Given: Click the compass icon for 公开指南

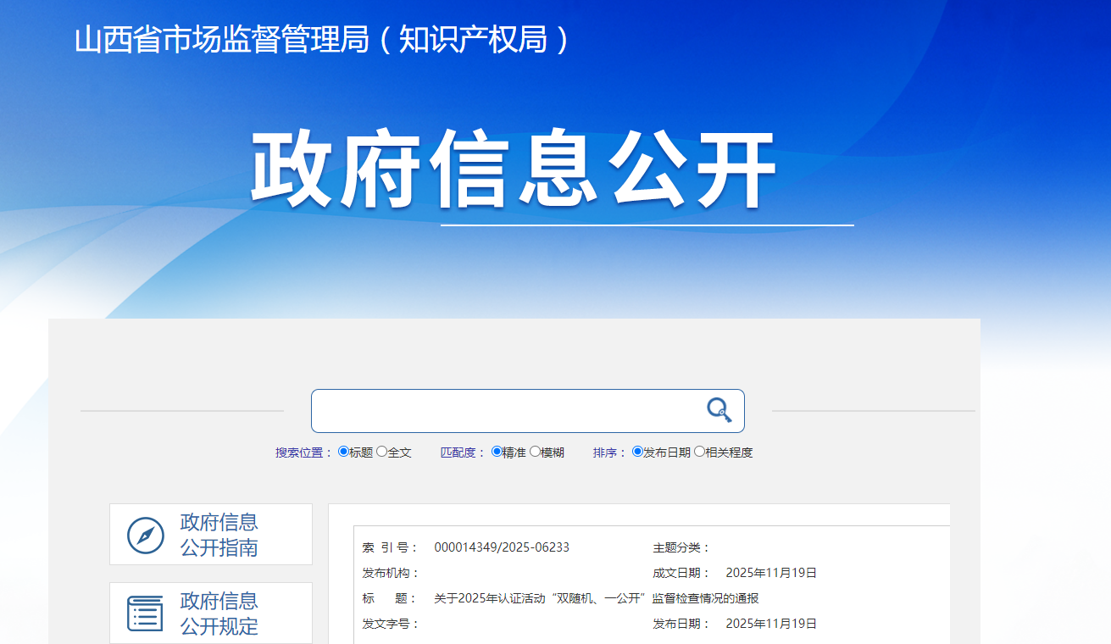Looking at the screenshot, I should (x=145, y=535).
